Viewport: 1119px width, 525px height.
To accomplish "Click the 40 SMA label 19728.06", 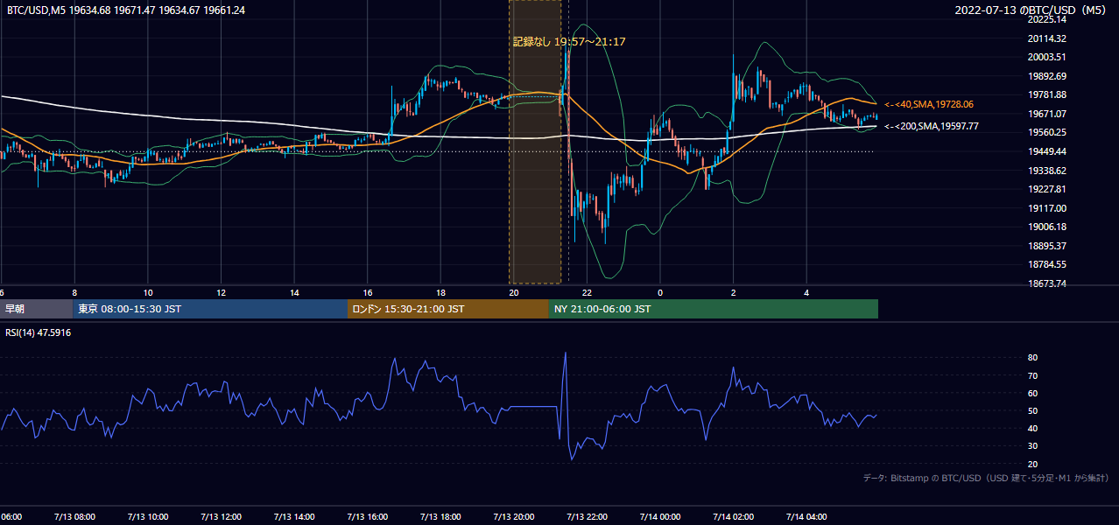I will pos(929,104).
